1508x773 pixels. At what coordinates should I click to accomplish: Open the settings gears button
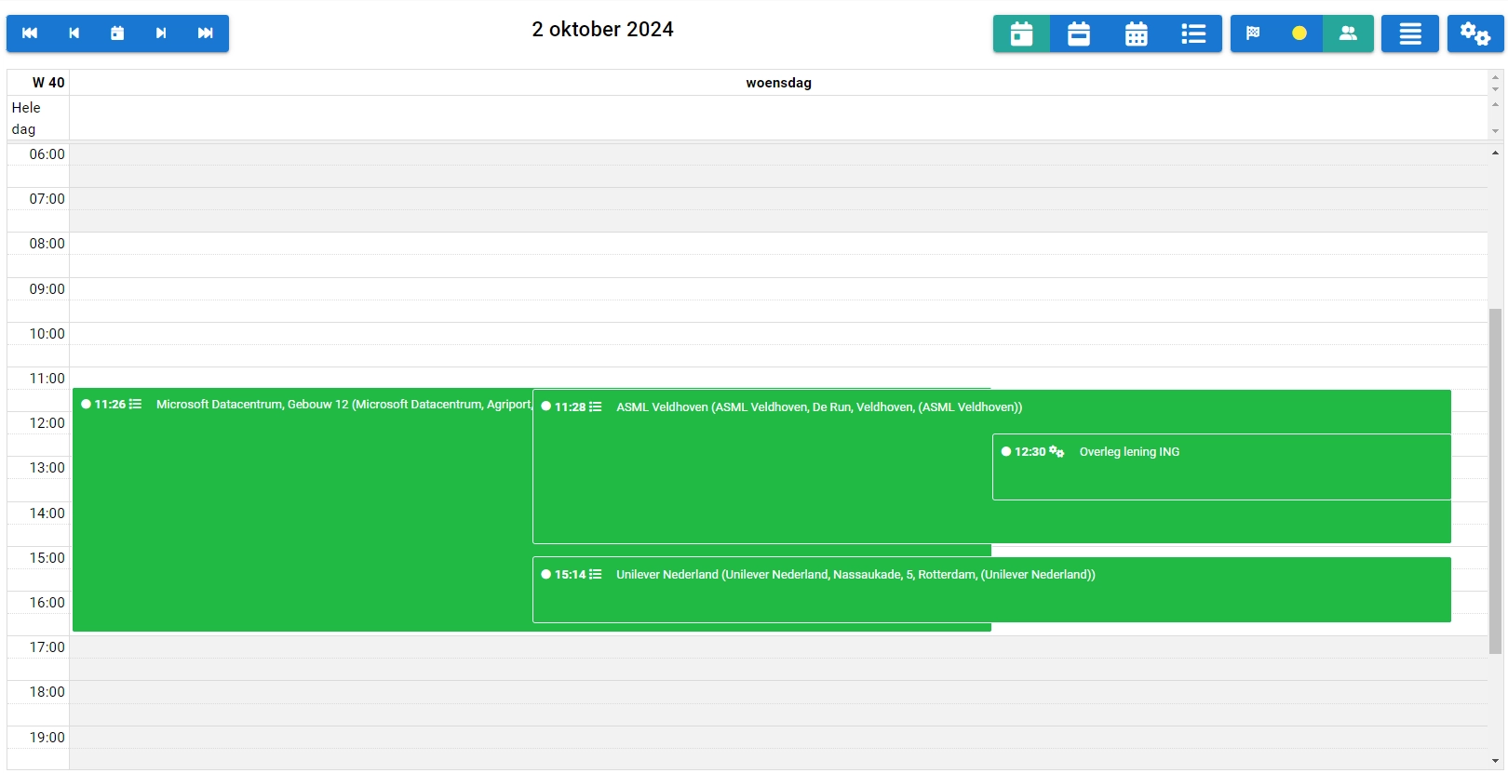[1474, 34]
